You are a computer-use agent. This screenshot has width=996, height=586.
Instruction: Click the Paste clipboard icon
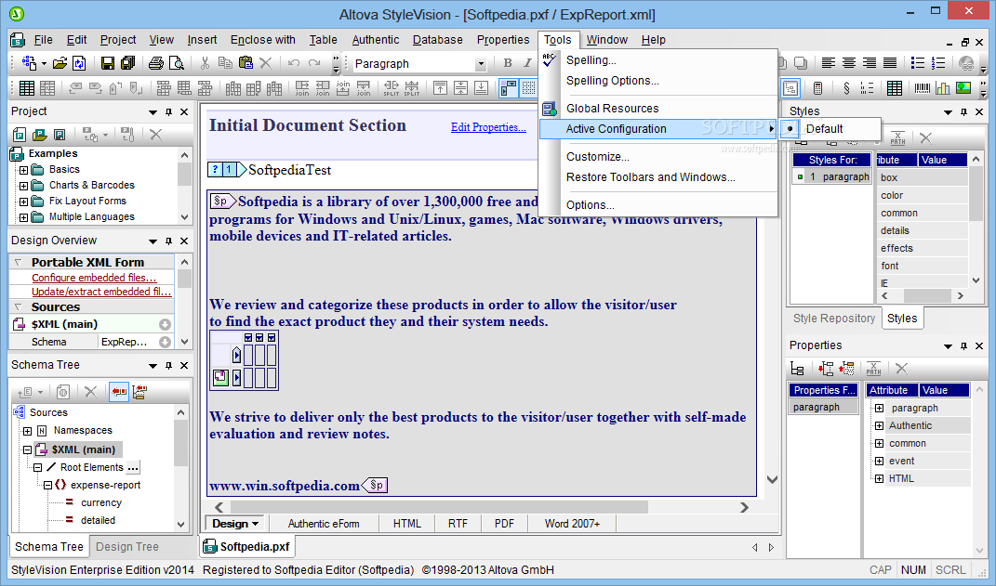tap(246, 63)
